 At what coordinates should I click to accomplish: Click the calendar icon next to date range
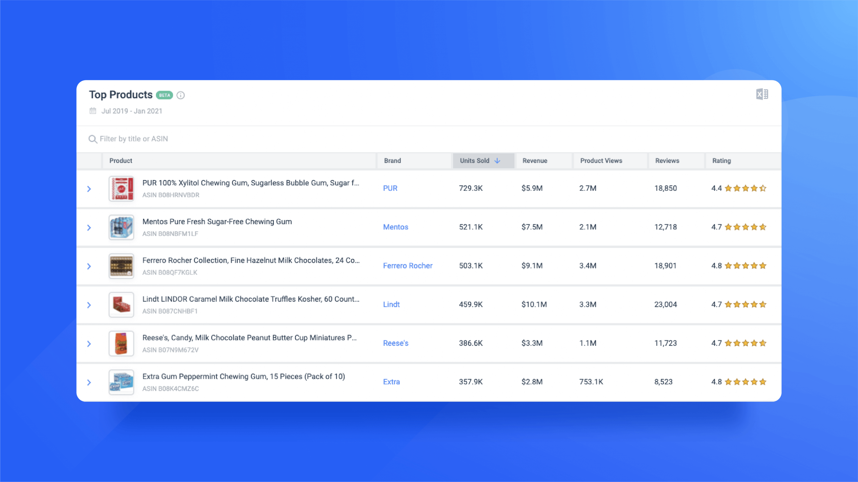93,111
